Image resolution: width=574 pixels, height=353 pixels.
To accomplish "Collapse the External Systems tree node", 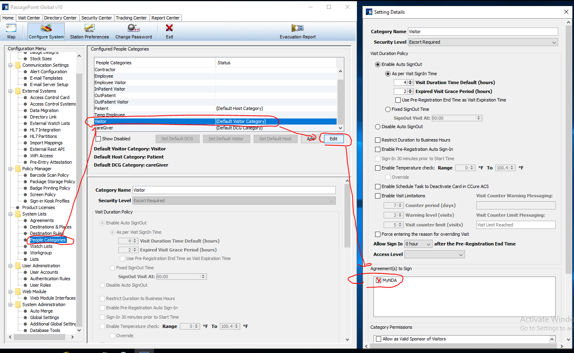I will [x=11, y=91].
